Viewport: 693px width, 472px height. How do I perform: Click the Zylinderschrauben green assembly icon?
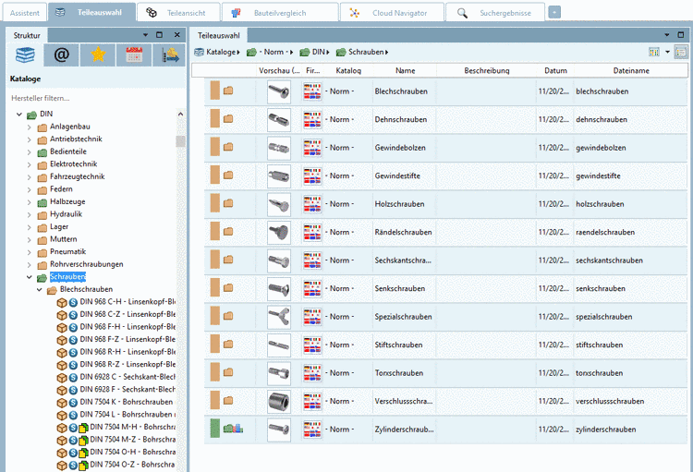pyautogui.click(x=233, y=429)
